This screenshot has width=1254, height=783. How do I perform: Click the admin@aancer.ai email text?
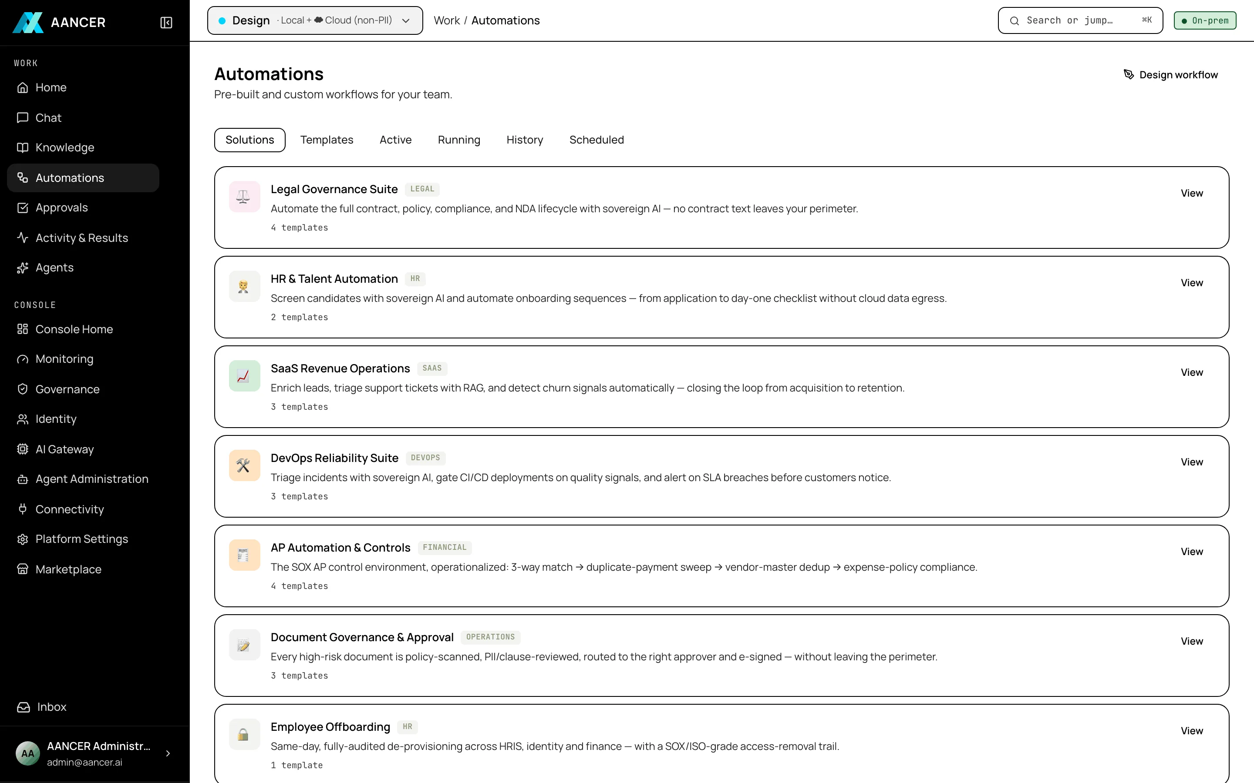coord(84,762)
